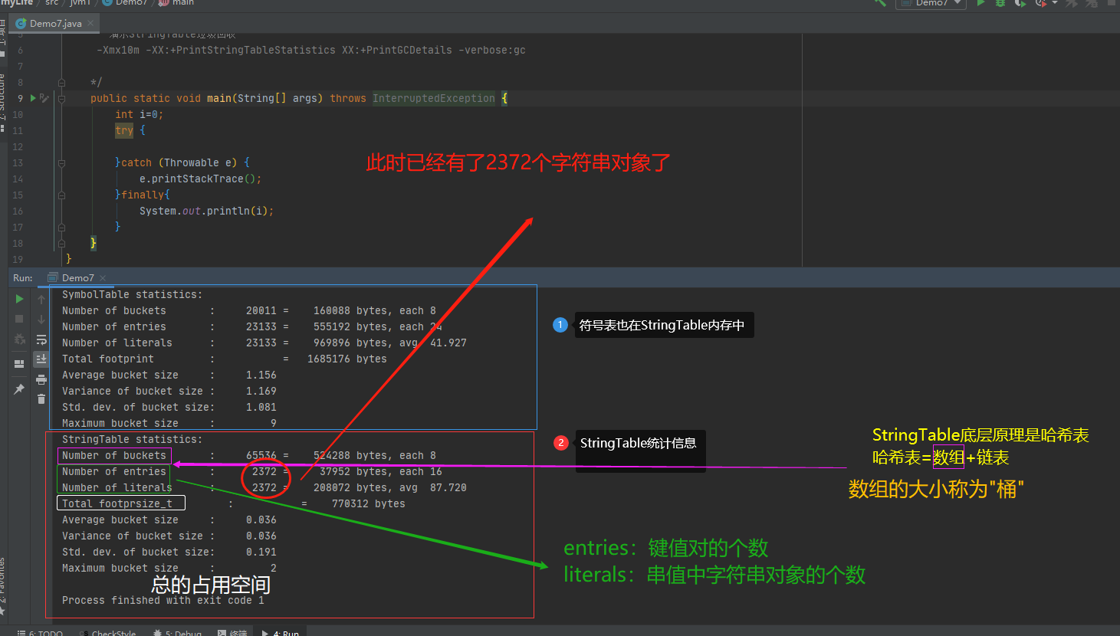Run with coverage from top toolbar

[x=1020, y=3]
